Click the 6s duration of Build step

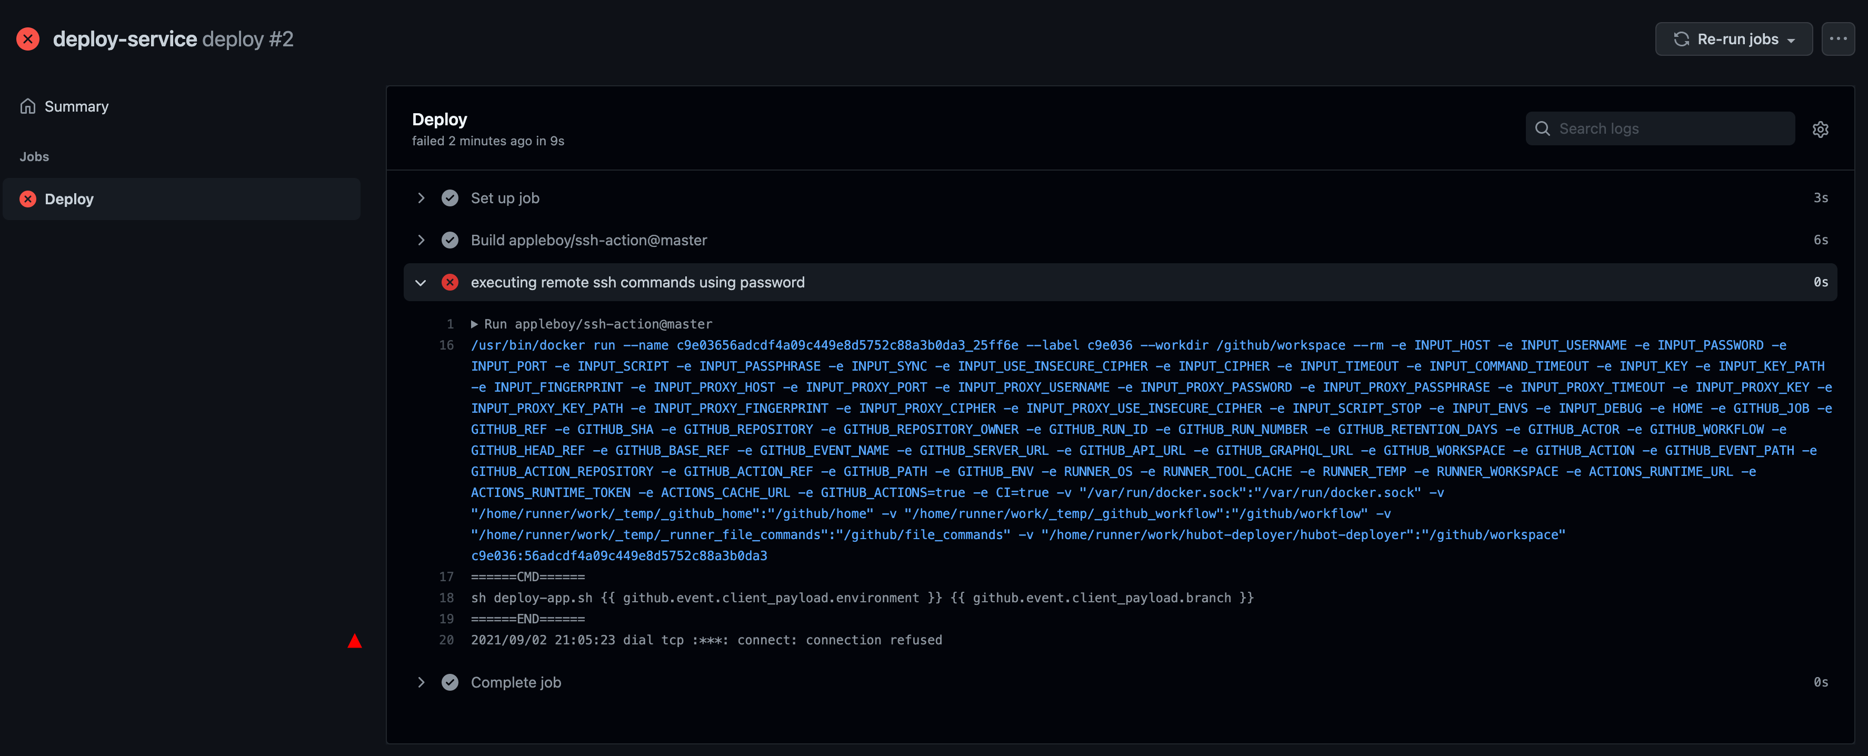(1820, 240)
